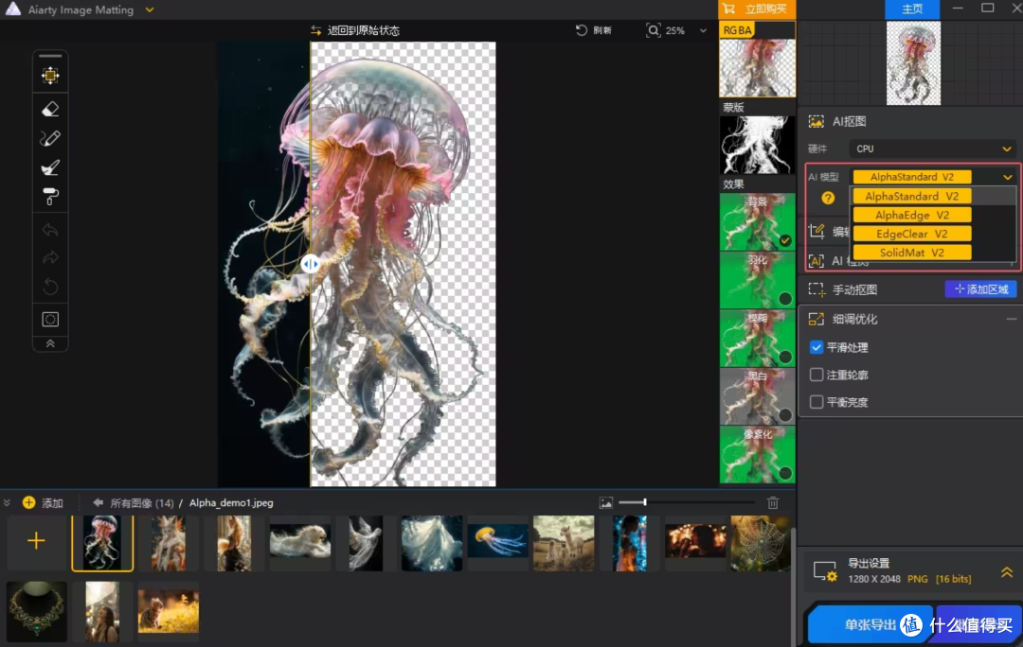The image size is (1023, 647).
Task: Expand the 导出设置 export settings chevron
Action: coord(1007,572)
